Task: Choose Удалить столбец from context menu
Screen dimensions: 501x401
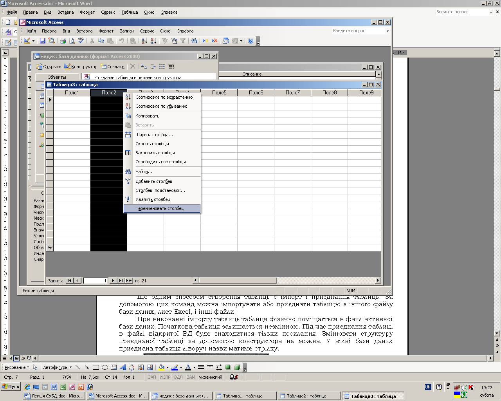Action: pos(162,199)
